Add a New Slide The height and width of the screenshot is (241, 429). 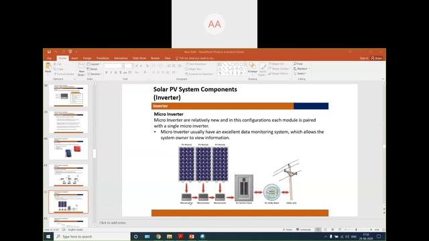[x=81, y=70]
